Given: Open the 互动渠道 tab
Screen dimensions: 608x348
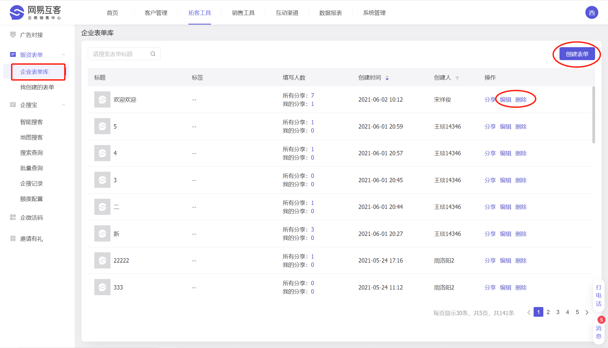Looking at the screenshot, I should (287, 13).
